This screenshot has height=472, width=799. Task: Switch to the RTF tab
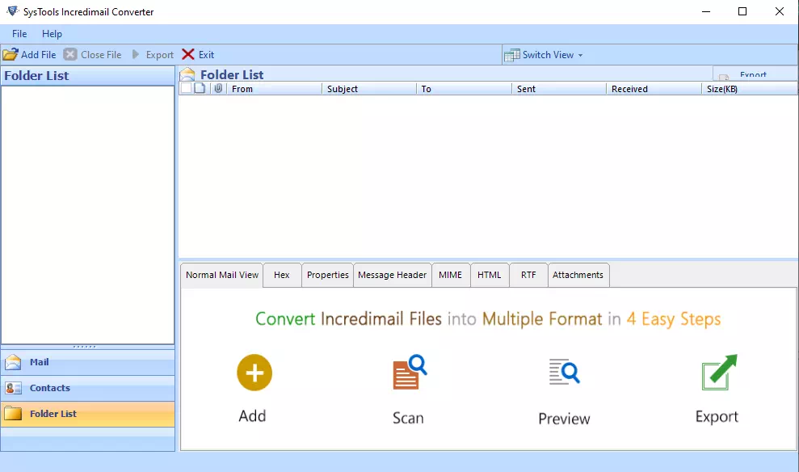coord(528,275)
